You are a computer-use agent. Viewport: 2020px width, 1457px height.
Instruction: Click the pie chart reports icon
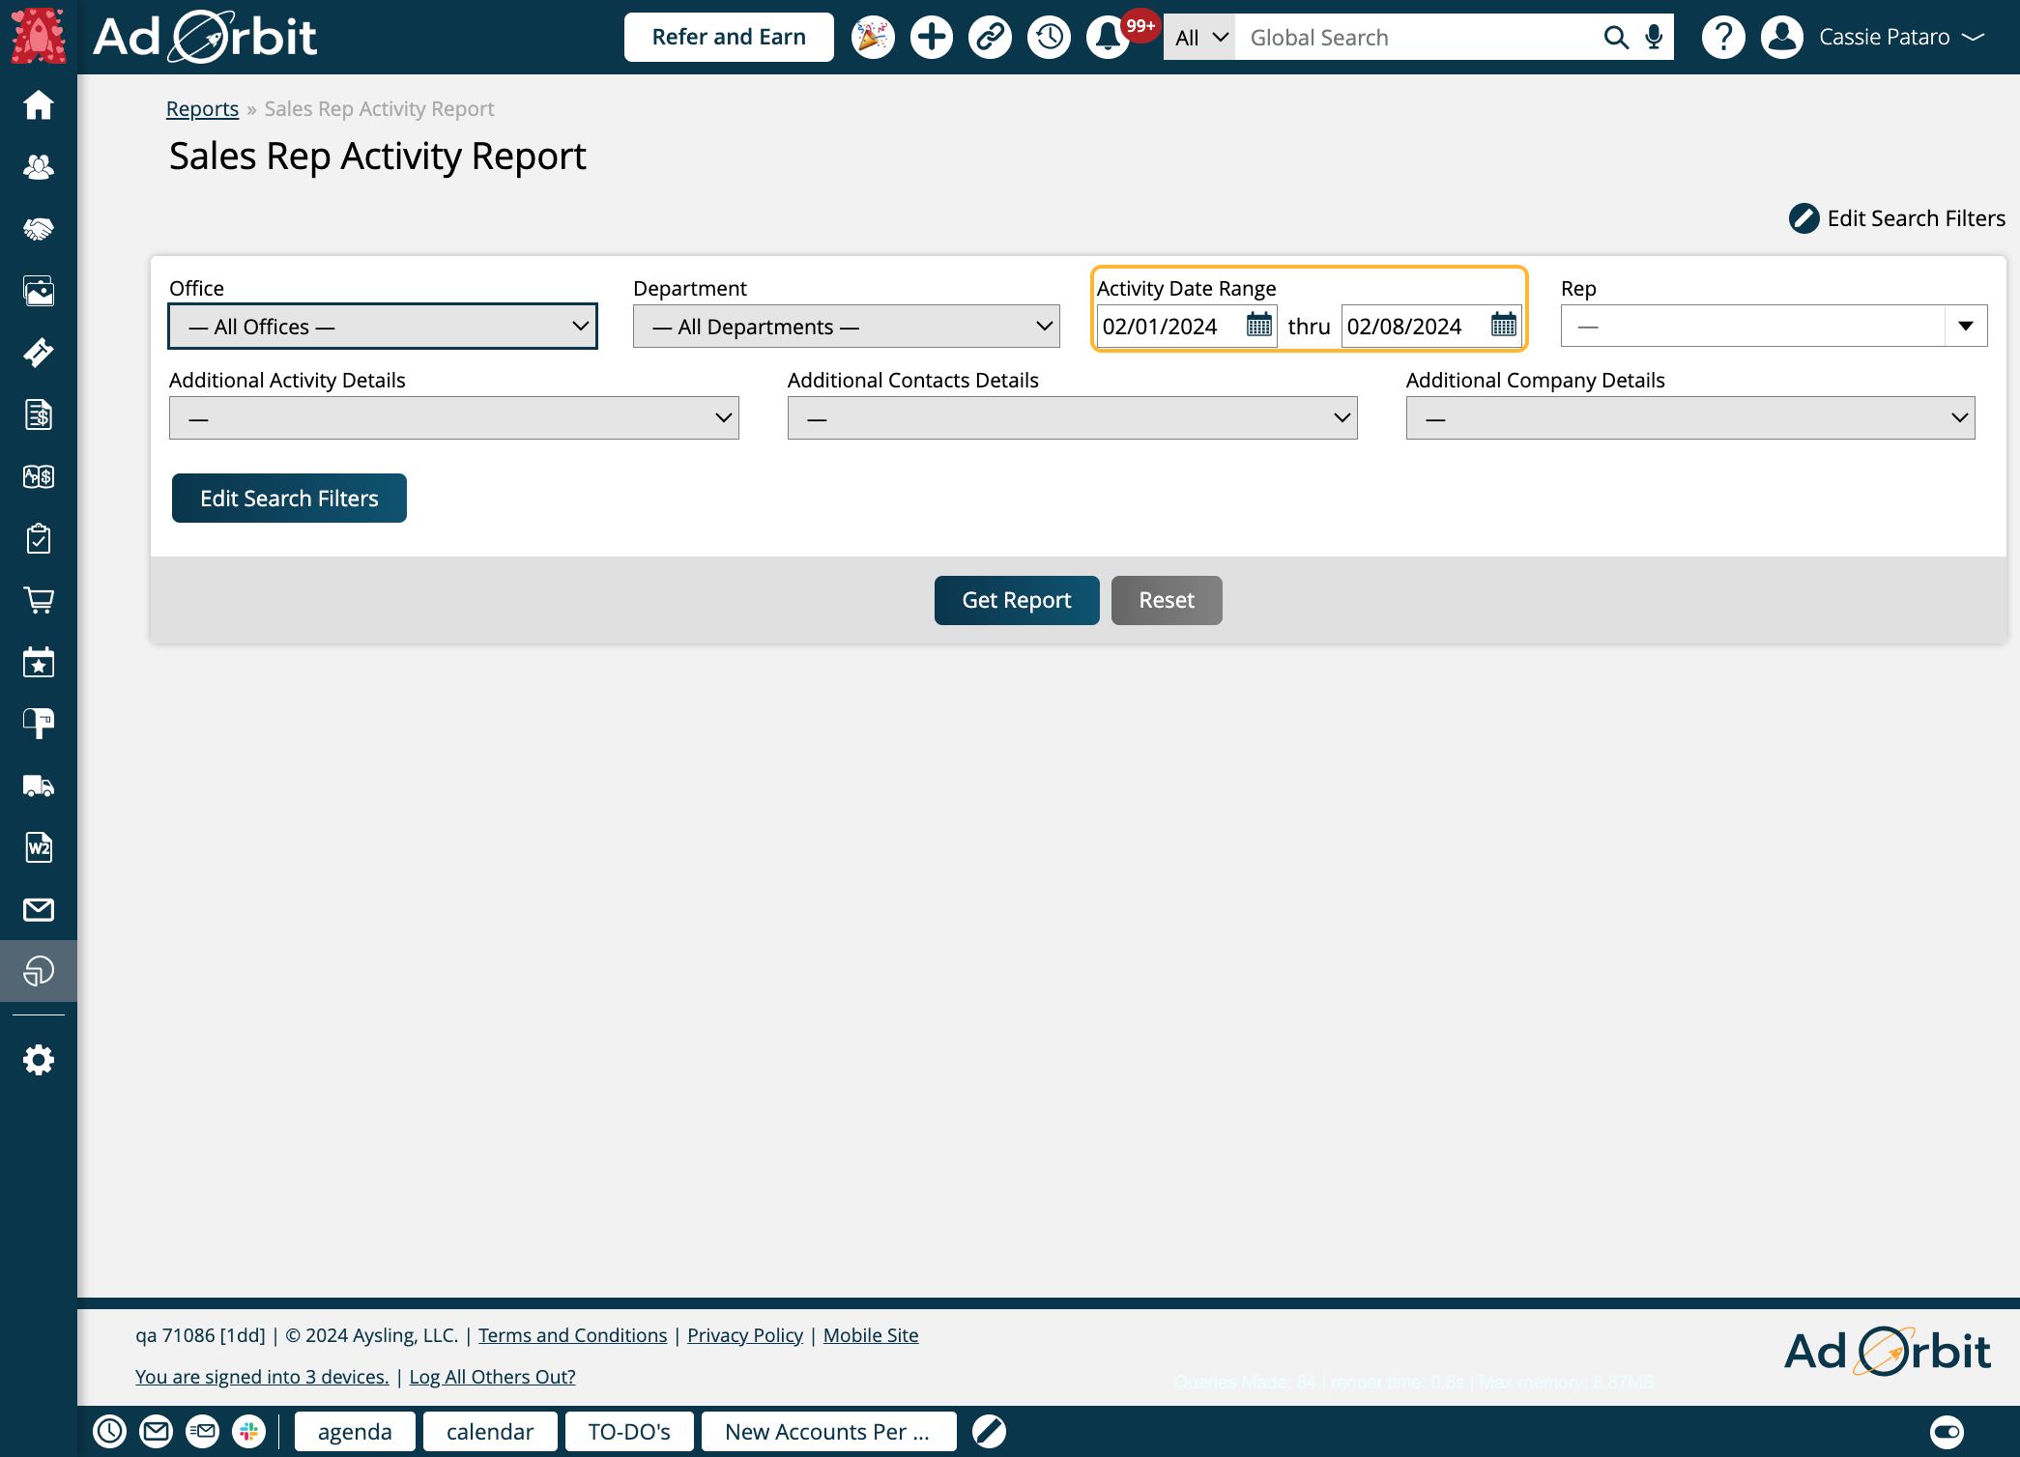39,971
